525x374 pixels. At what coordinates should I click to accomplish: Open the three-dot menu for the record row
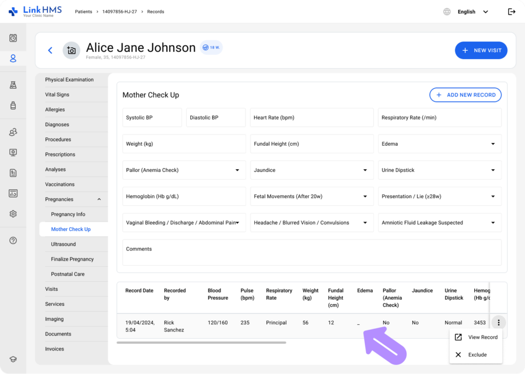498,323
